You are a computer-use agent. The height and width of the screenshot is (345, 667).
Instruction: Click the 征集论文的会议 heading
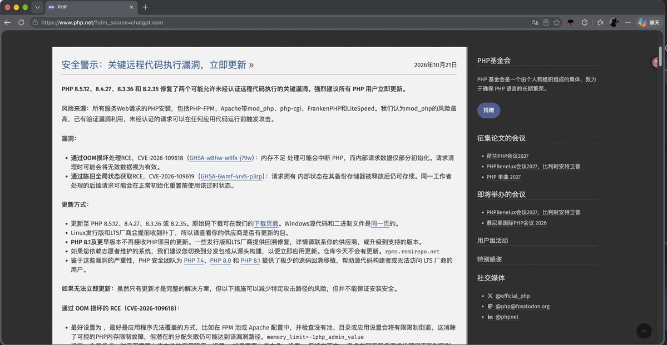point(502,138)
